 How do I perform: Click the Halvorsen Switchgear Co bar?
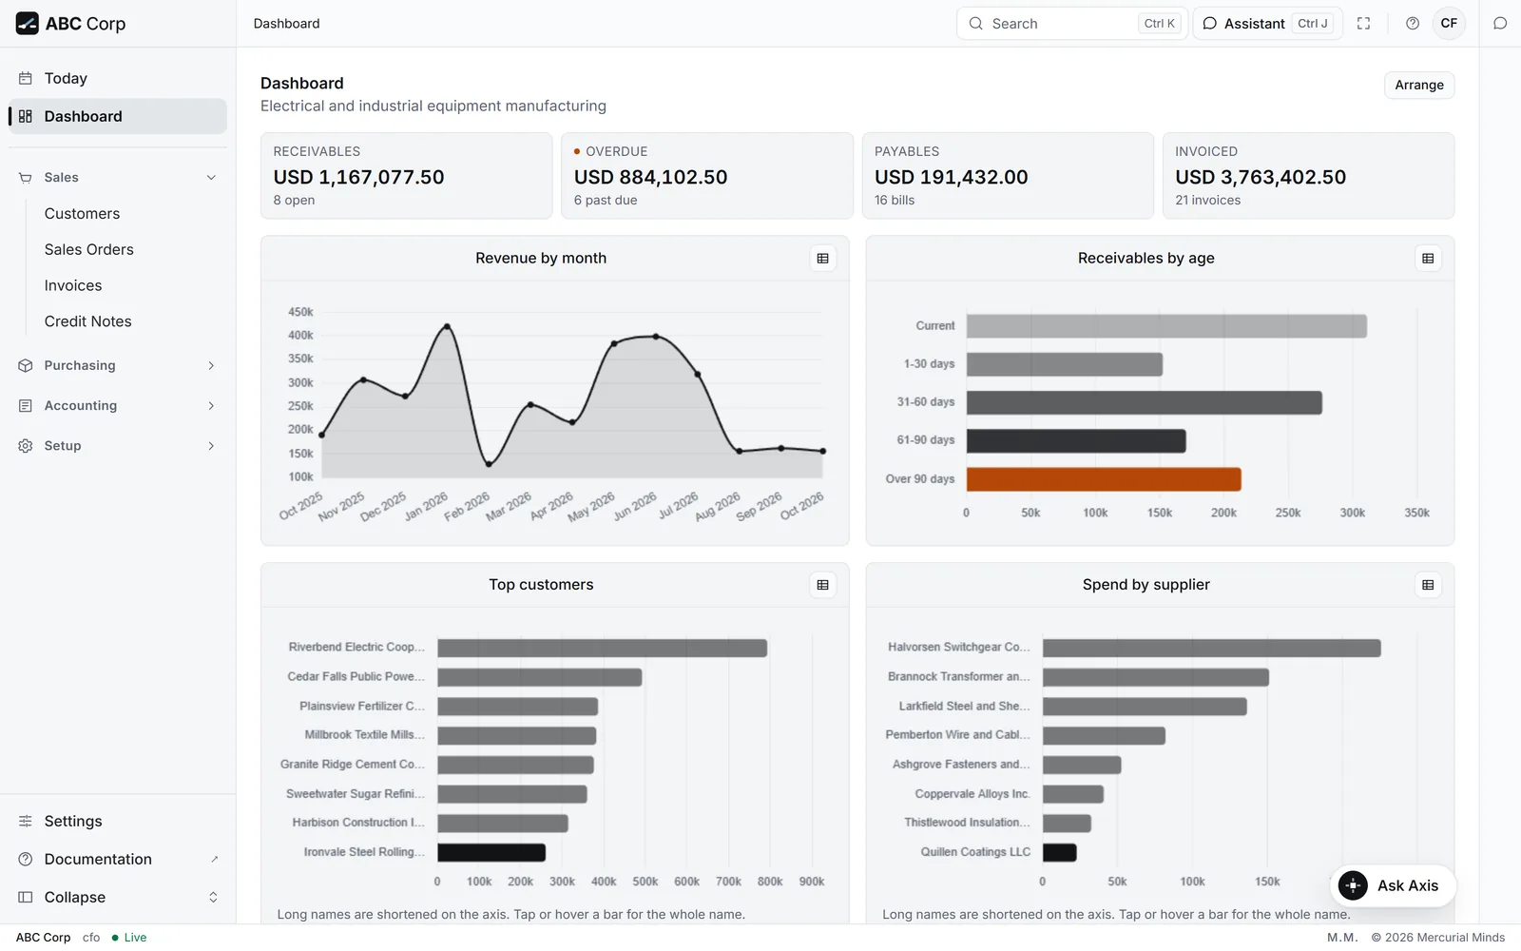1212,649
